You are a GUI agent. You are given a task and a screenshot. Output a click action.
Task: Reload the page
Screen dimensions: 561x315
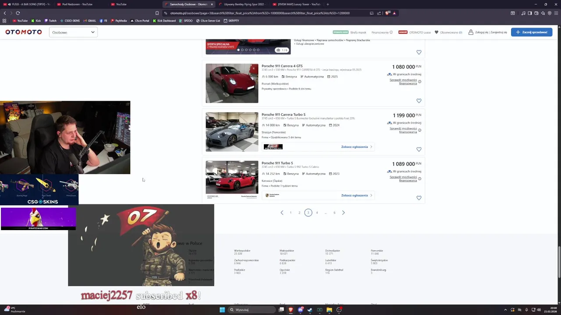tap(18, 13)
